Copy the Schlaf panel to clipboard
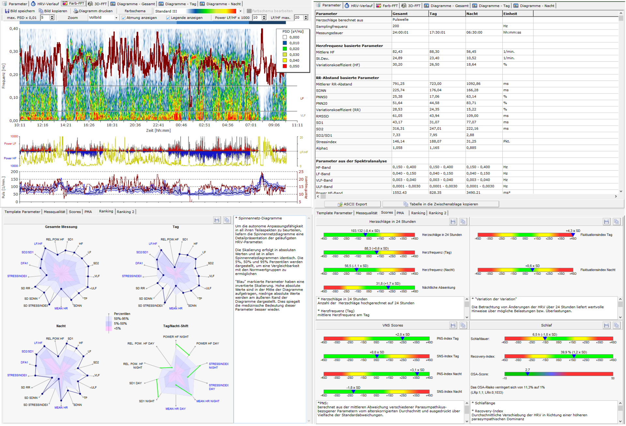Viewport: 626px width, 426px height. click(x=616, y=325)
